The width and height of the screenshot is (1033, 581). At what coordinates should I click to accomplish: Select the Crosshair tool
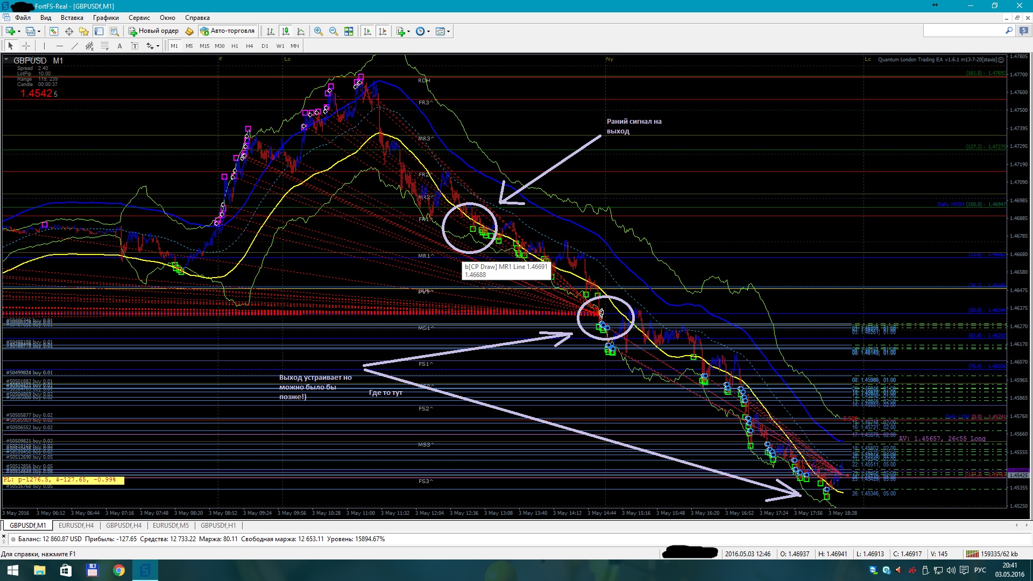(26, 46)
